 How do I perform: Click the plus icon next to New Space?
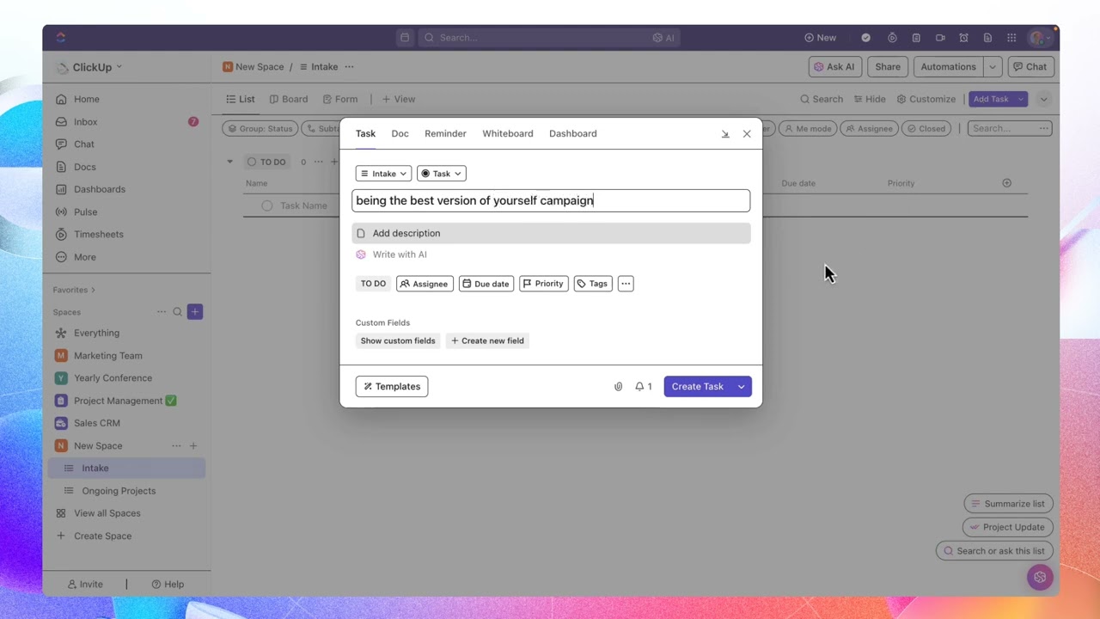pos(193,445)
